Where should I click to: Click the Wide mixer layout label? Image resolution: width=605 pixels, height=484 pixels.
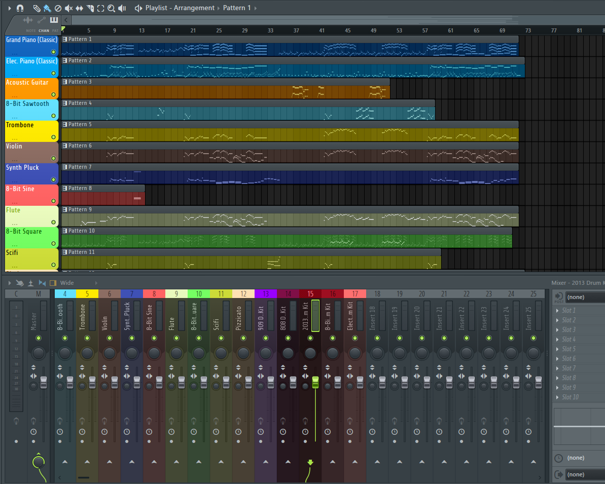point(67,283)
